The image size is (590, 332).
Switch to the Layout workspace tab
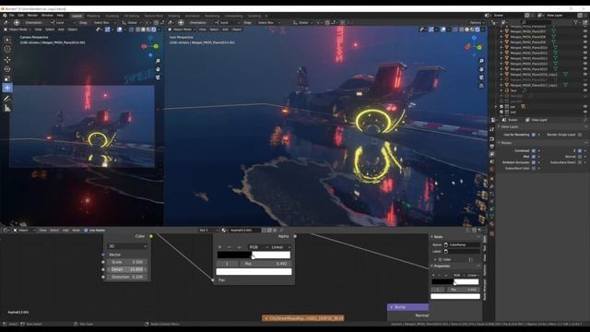tap(77, 16)
